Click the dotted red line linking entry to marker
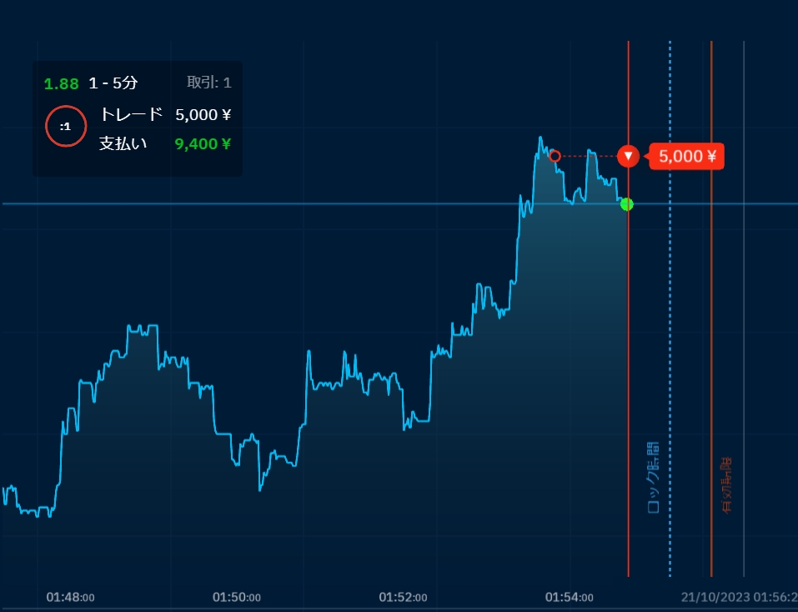The height and width of the screenshot is (612, 798). click(588, 156)
